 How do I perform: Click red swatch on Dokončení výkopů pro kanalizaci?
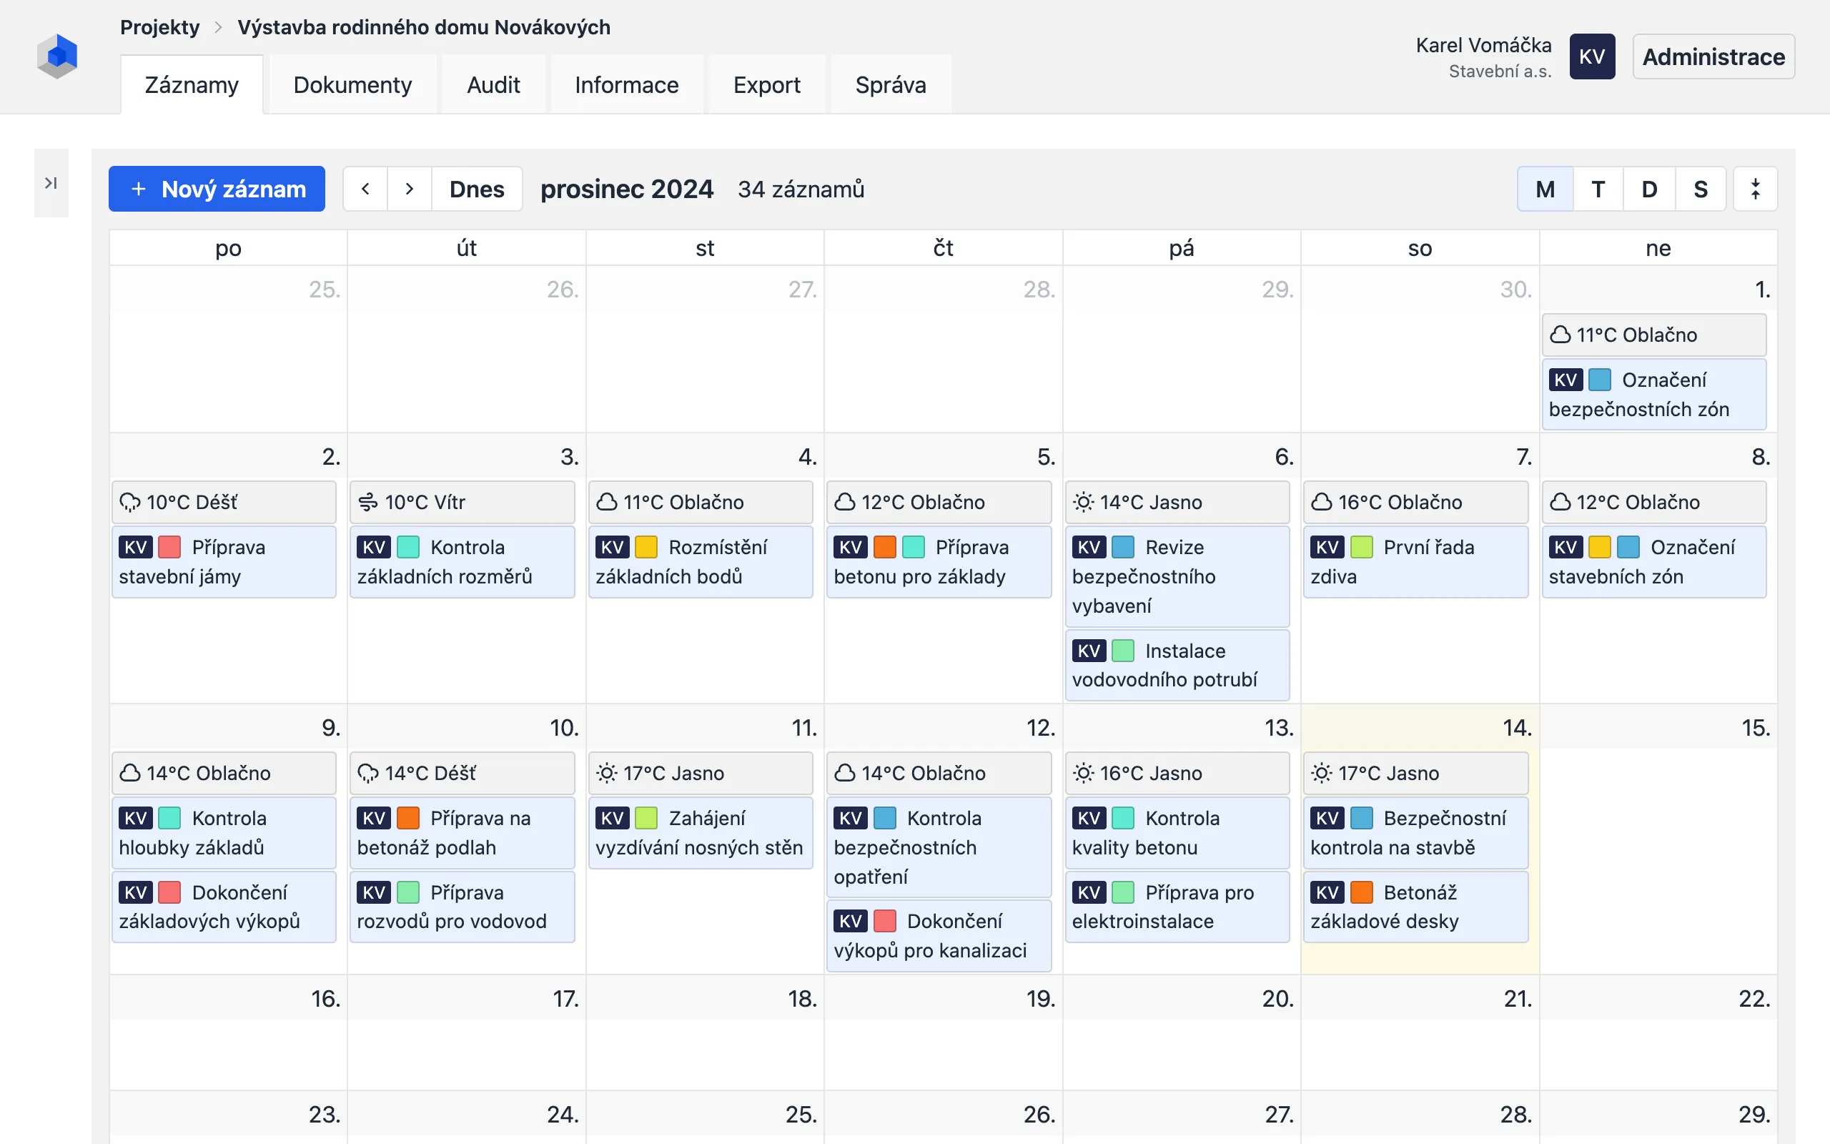(884, 921)
